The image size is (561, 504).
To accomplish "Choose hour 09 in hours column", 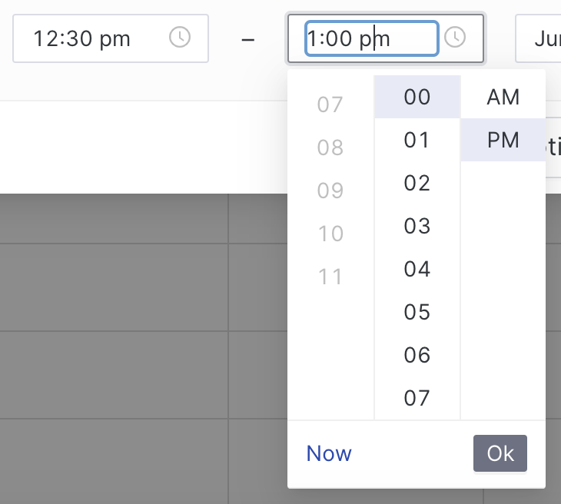I will click(330, 191).
